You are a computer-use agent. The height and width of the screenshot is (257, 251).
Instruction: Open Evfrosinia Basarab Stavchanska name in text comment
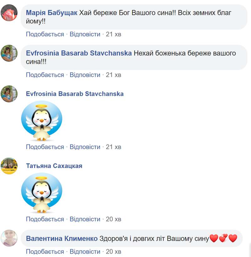[x=79, y=53]
